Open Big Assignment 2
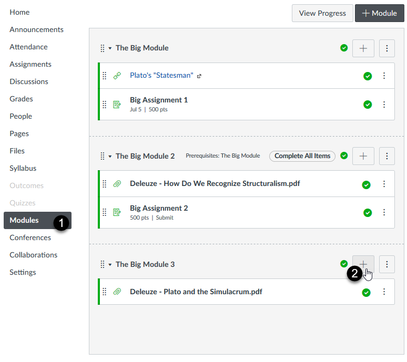The height and width of the screenshot is (362, 407). [159, 208]
